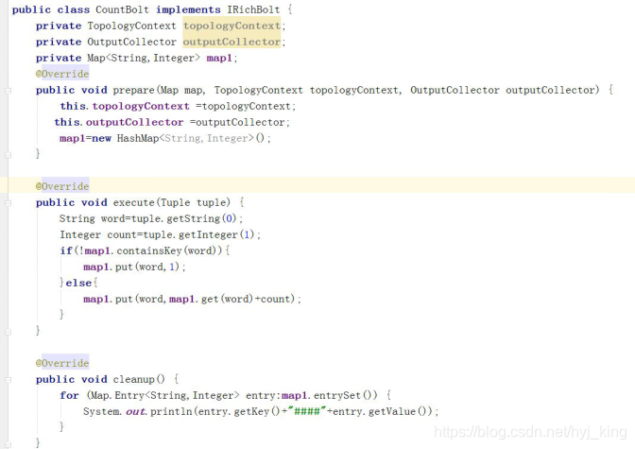
Task: Click the "####" string literal
Action: click(x=307, y=411)
